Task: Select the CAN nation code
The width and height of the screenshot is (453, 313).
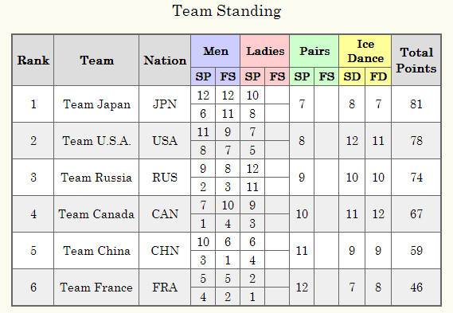Action: pyautogui.click(x=165, y=214)
